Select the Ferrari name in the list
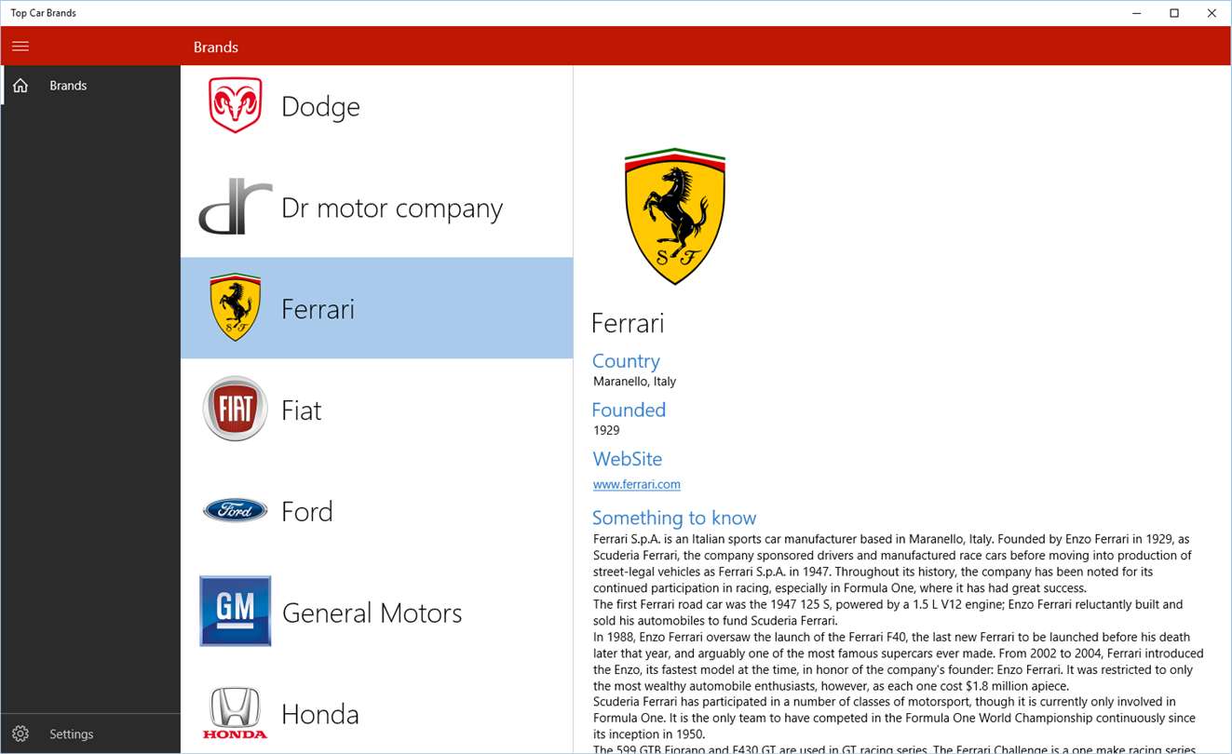This screenshot has height=754, width=1232. tap(318, 309)
